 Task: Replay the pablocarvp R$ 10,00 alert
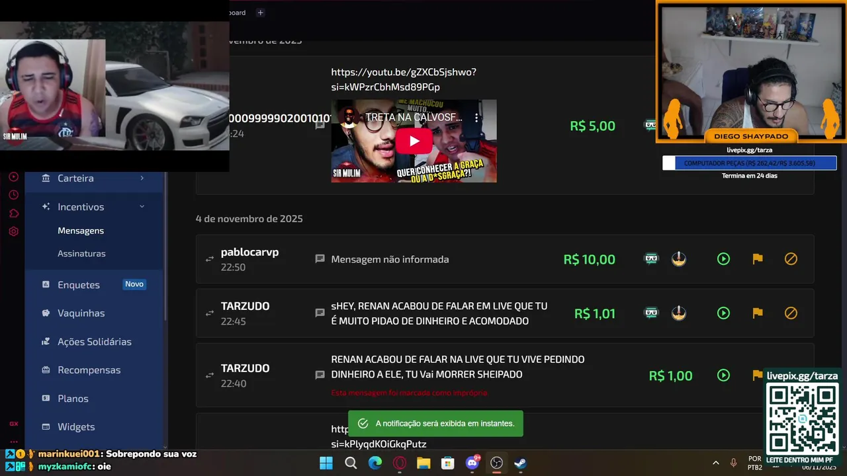[723, 259]
